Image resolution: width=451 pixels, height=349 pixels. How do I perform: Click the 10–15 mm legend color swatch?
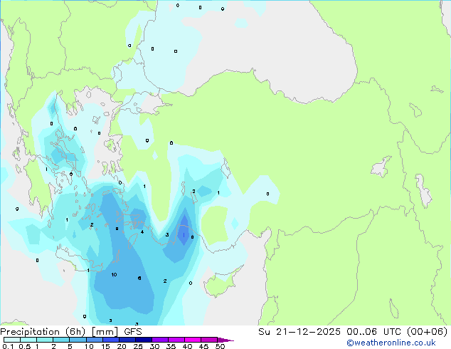click(94, 340)
